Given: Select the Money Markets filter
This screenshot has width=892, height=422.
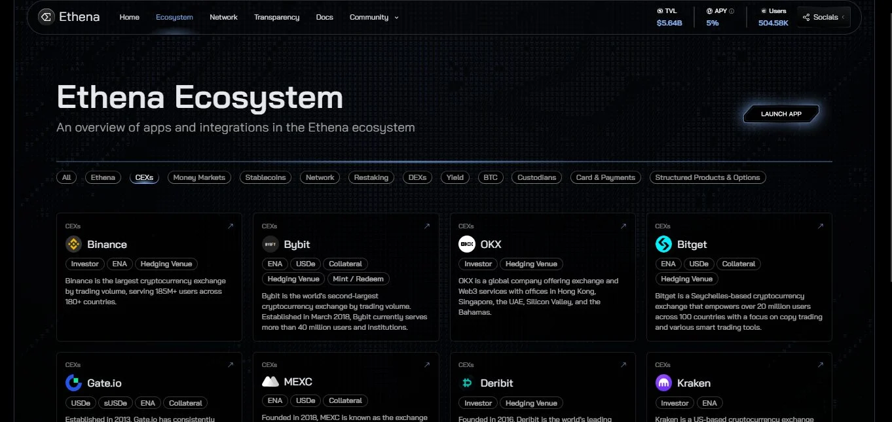Looking at the screenshot, I should (x=199, y=177).
